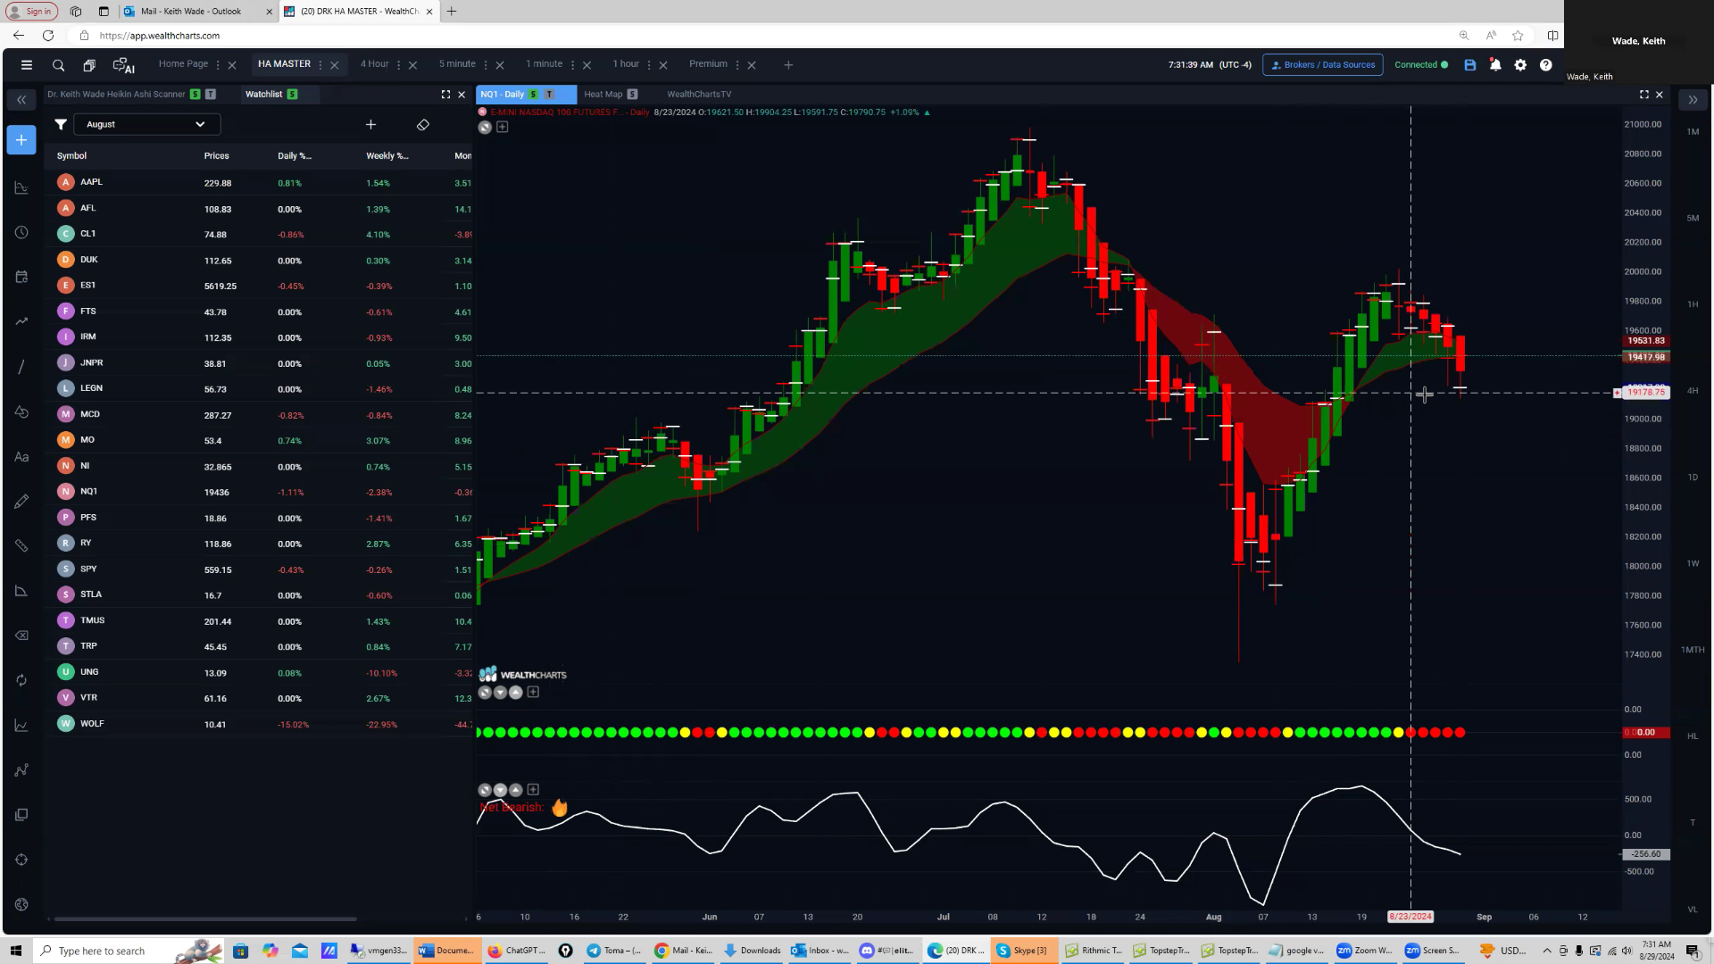Select 1W timeframe on right bar
1714x964 pixels.
[1693, 564]
